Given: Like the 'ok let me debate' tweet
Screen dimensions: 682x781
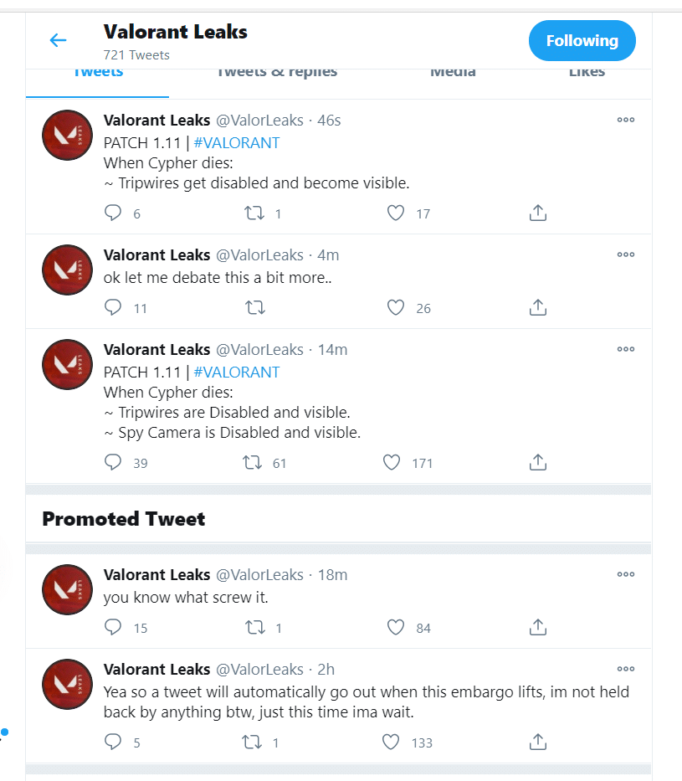Looking at the screenshot, I should (396, 308).
